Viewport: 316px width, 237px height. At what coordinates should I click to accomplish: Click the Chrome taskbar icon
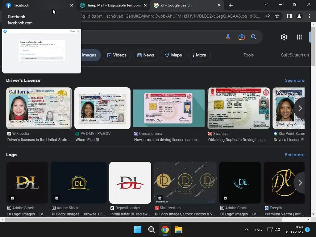(165, 230)
